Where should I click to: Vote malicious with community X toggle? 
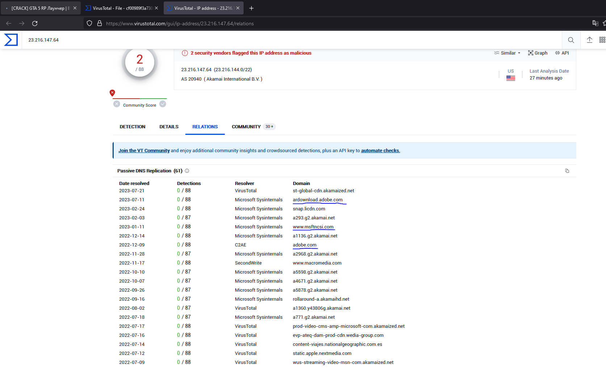[x=117, y=104]
